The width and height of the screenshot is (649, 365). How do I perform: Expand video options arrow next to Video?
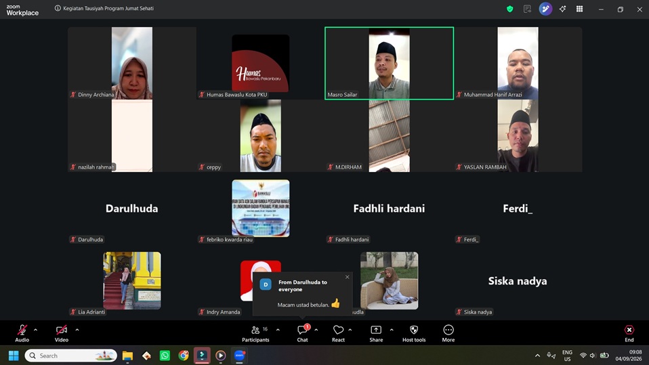pos(77,330)
